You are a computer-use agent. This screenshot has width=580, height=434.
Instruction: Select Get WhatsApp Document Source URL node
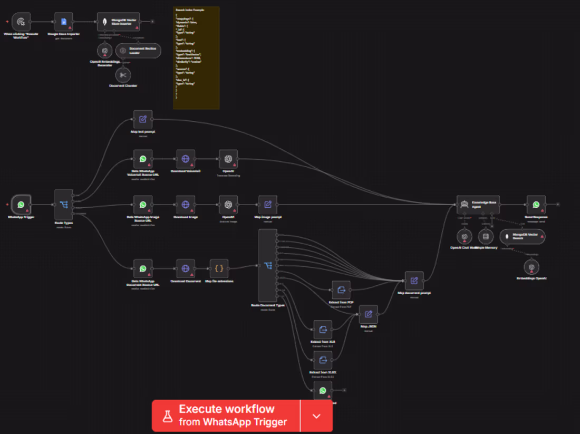coord(143,268)
